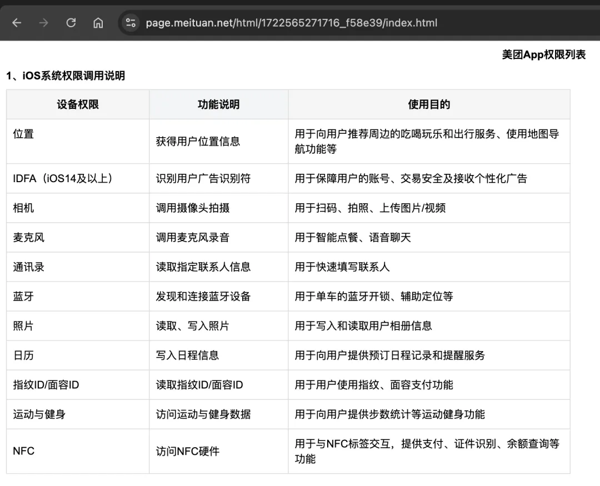Select the 访问NFC硬件 cell
The image size is (600, 486).
[x=218, y=451]
